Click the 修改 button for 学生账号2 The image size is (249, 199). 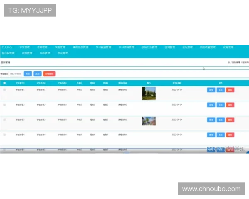221,105
